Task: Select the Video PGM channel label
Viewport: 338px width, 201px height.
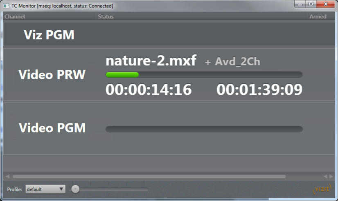Action: point(52,127)
